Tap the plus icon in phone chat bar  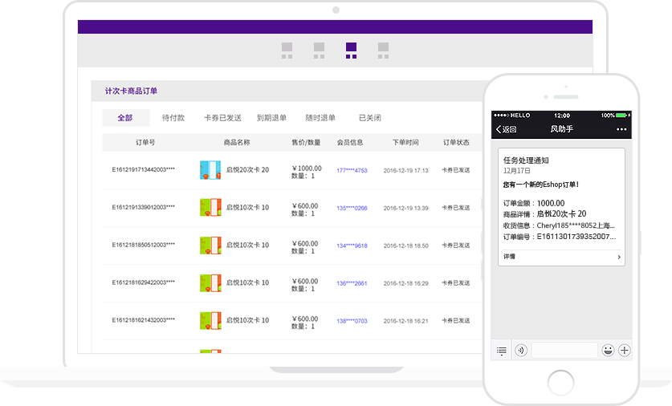(x=625, y=351)
